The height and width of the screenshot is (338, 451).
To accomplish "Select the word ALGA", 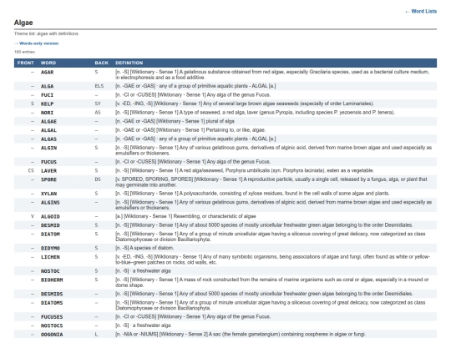I will 47,86.
